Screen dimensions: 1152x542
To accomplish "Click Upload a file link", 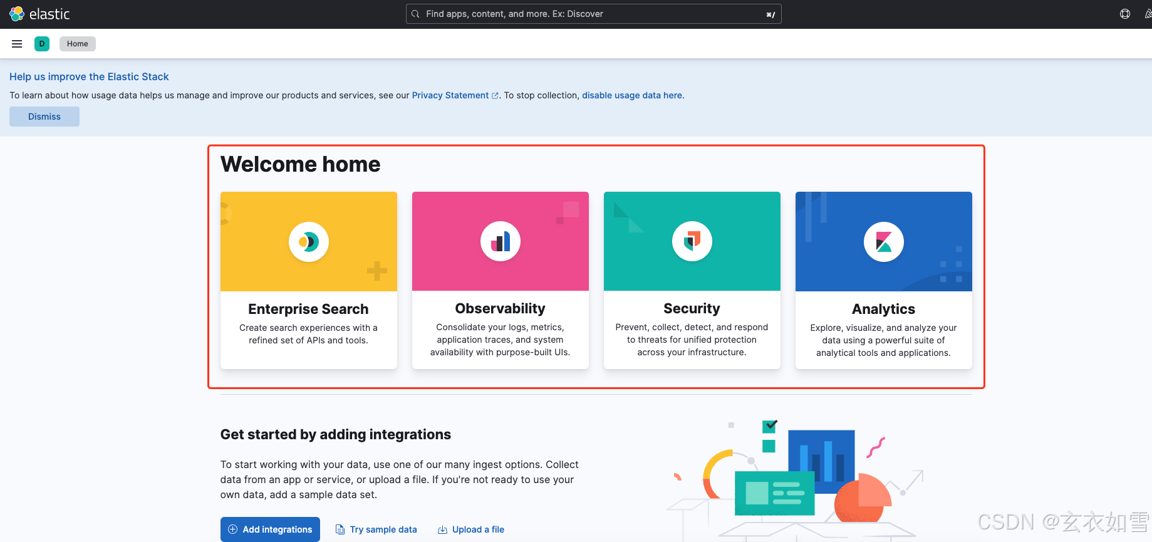I will 471,529.
